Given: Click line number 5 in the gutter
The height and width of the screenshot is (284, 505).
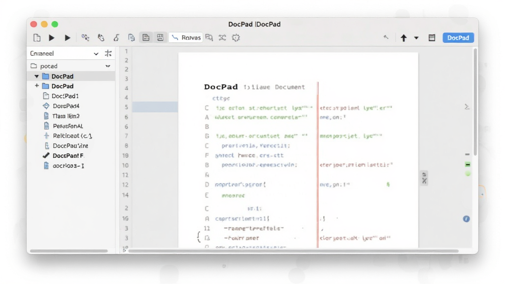Looking at the screenshot, I should pos(127,107).
